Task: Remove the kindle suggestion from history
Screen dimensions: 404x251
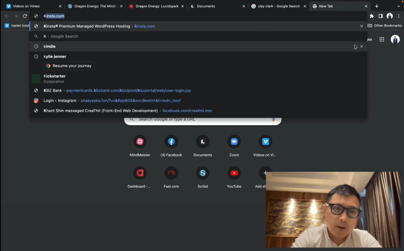Action: (x=361, y=47)
